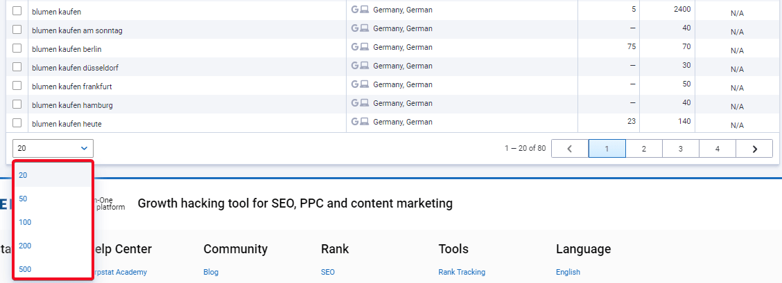Screen dimensions: 782x283
Task: Choose 20 rows per page option
Action: point(53,175)
